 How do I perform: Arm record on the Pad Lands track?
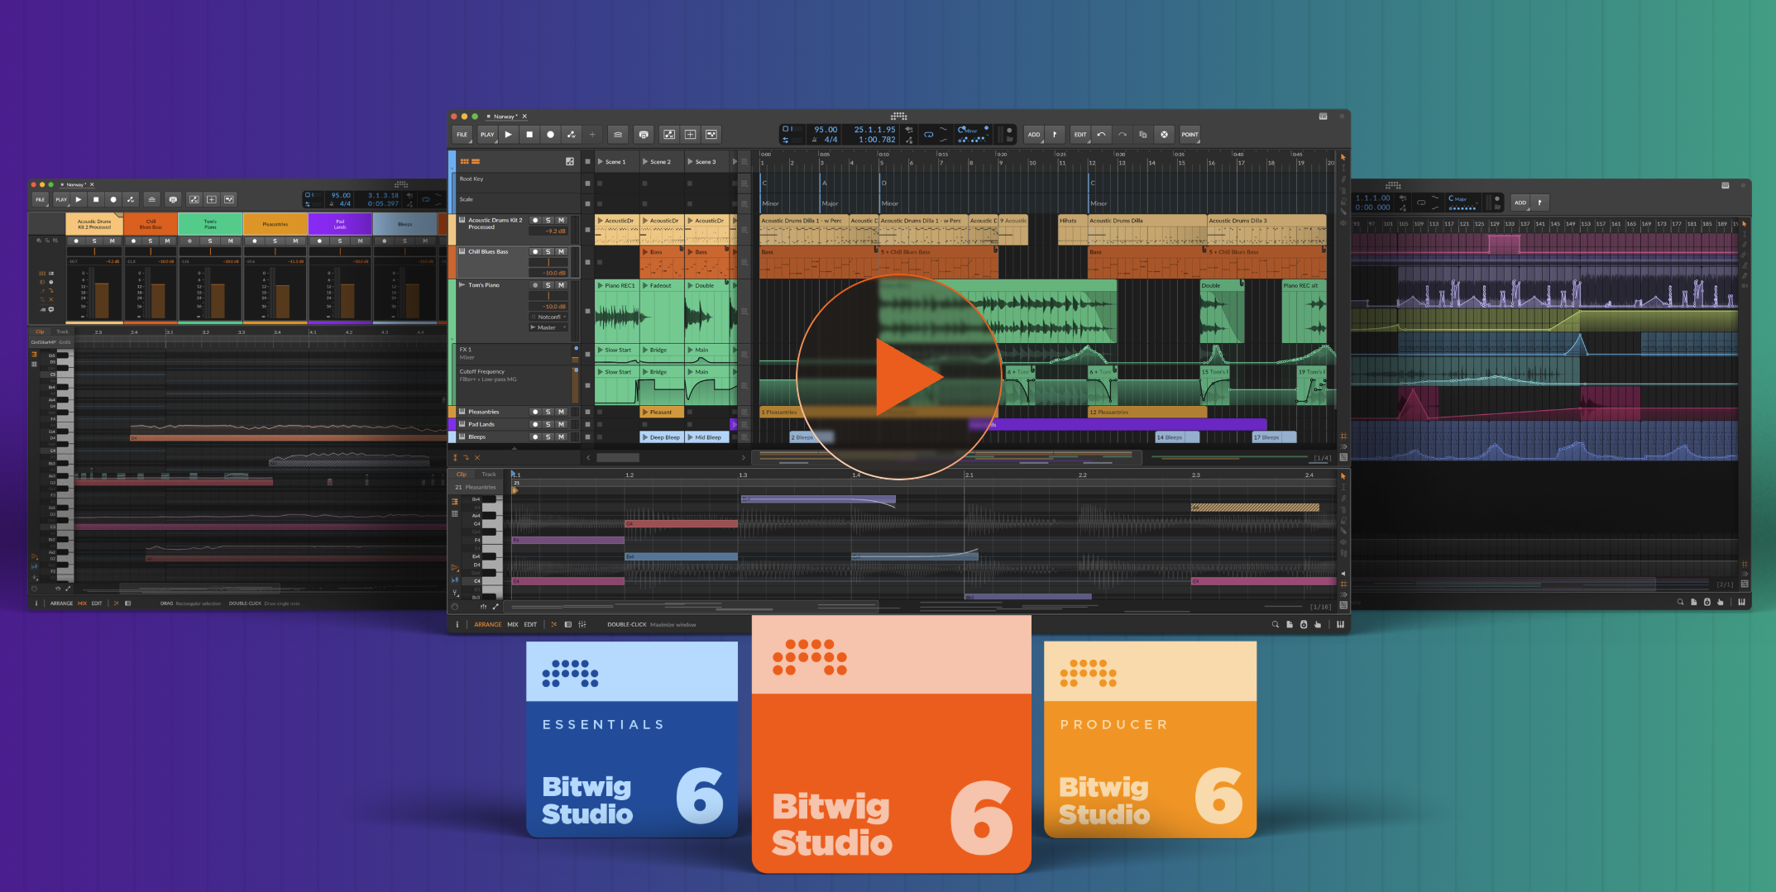point(535,424)
